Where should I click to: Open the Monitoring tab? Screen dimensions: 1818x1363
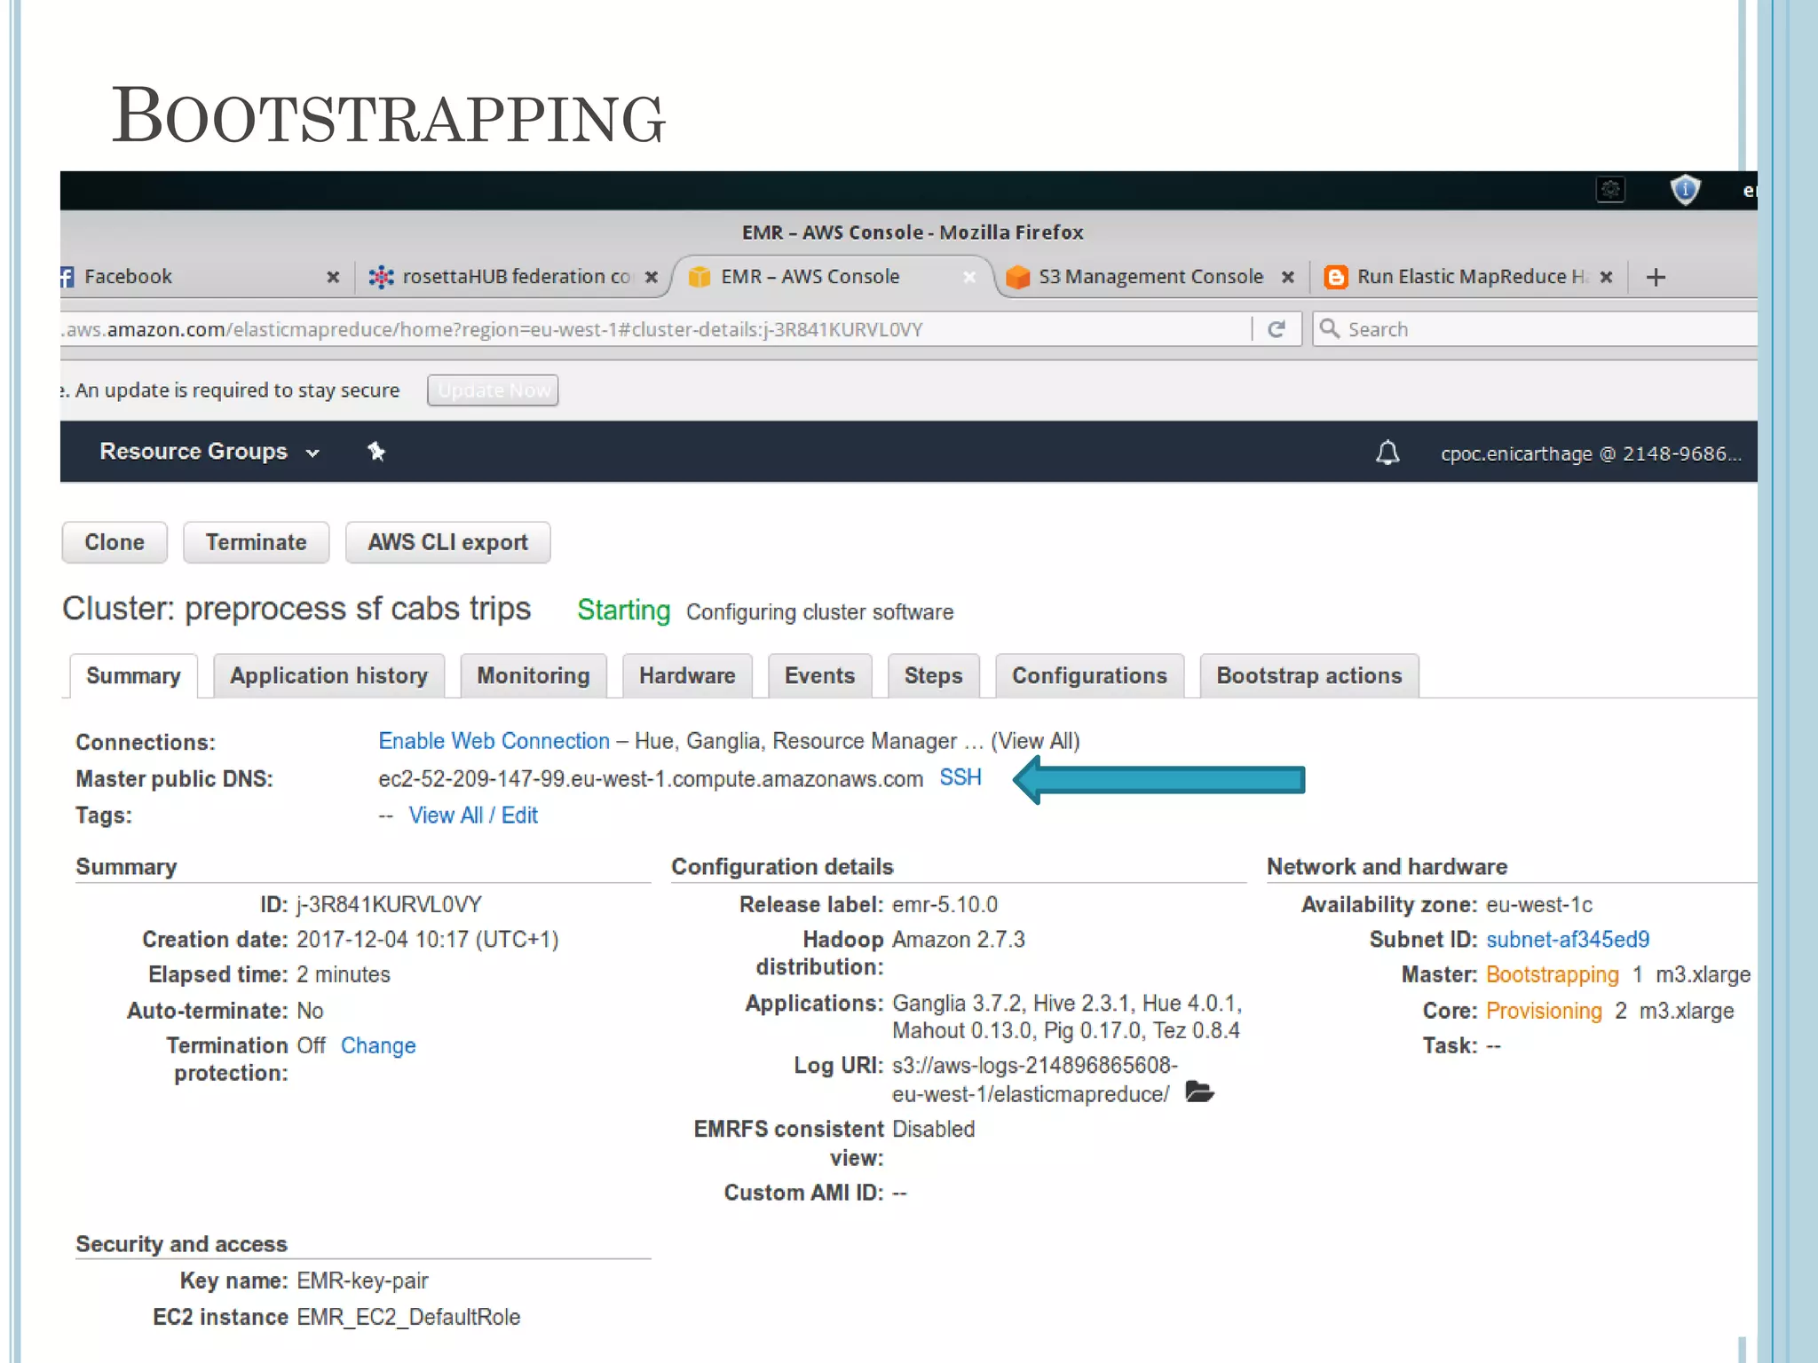(x=534, y=676)
